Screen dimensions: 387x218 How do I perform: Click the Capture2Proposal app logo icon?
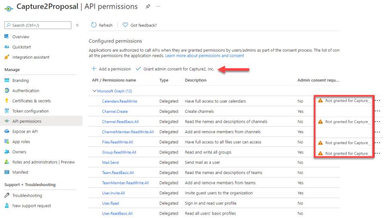click(x=9, y=9)
